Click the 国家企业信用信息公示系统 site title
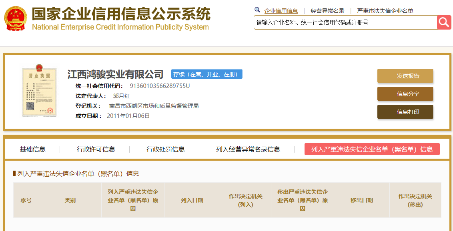453x231 pixels. click(x=121, y=15)
